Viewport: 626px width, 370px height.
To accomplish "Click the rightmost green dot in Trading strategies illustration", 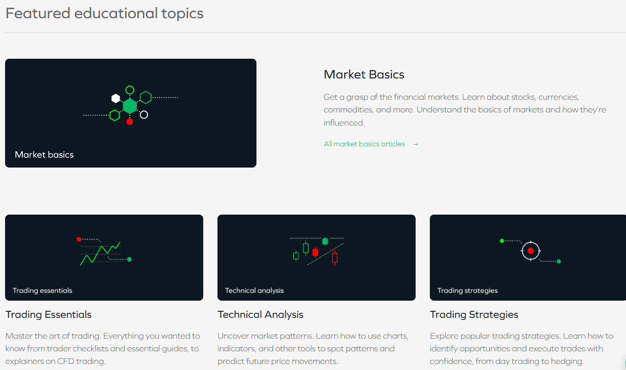I will 559,261.
